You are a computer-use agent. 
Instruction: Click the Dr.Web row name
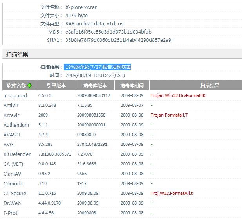12,203
